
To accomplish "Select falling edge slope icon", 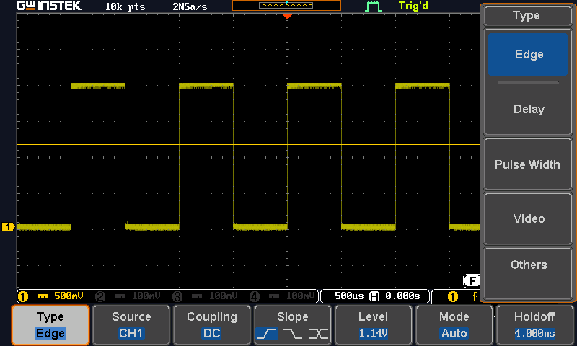I will (x=293, y=334).
